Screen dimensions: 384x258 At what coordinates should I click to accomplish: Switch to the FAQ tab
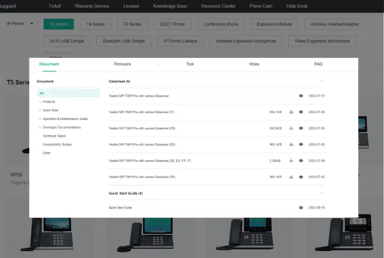click(318, 64)
